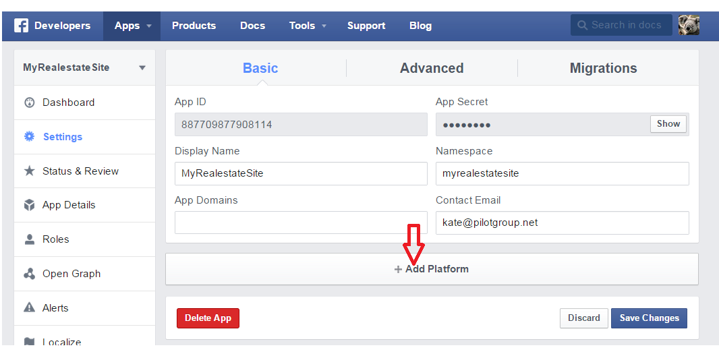Viewport: 719px width, 354px height.
Task: Open the Alerts section
Action: 85,307
